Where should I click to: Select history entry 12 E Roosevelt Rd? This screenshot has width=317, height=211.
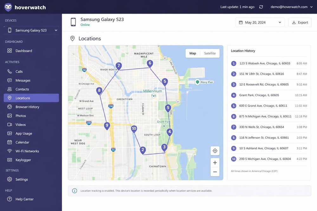click(x=269, y=84)
